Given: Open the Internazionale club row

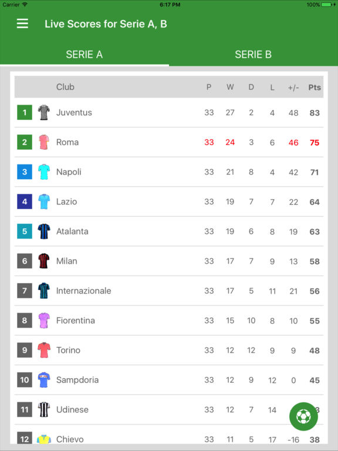Looking at the screenshot, I should click(169, 291).
